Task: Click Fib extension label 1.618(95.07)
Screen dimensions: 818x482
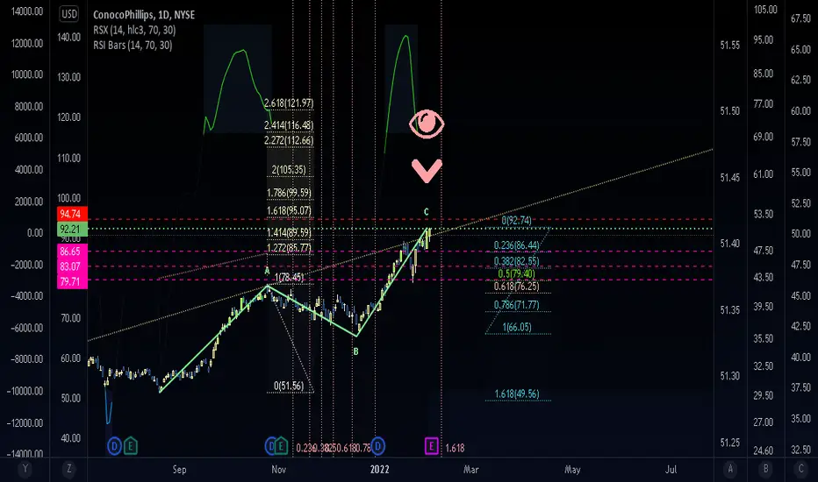Action: tap(289, 210)
